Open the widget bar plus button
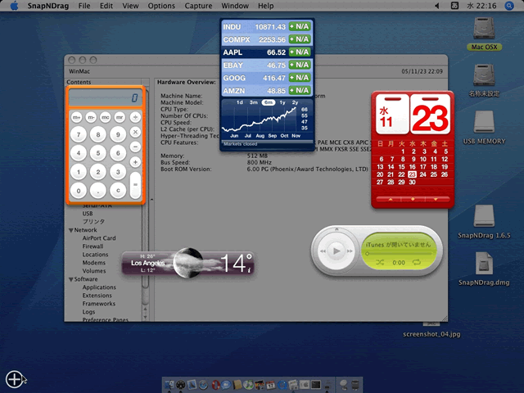The height and width of the screenshot is (393, 524). click(14, 379)
